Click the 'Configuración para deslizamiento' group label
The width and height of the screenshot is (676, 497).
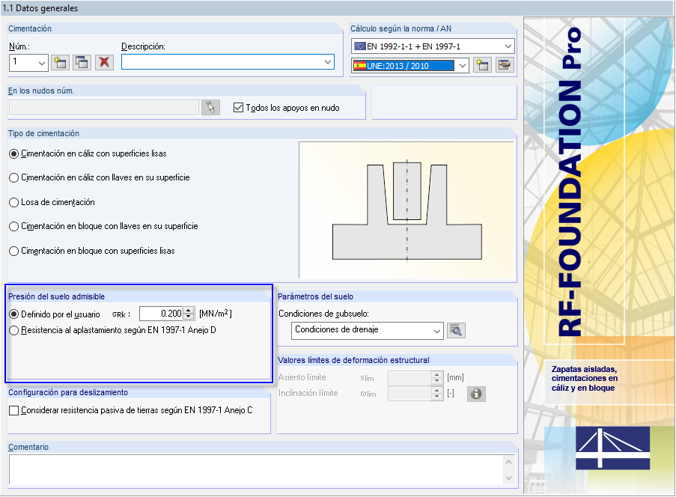pyautogui.click(x=68, y=392)
